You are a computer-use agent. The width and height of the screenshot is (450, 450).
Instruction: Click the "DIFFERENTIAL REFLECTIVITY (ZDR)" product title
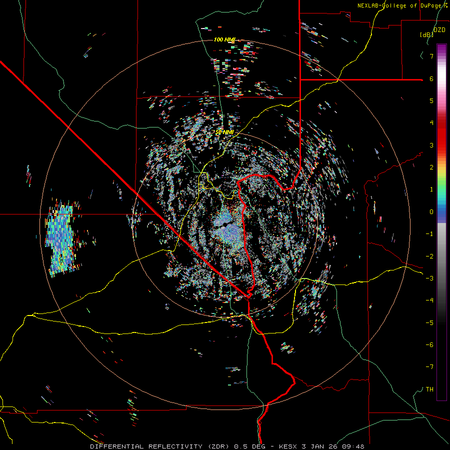pyautogui.click(x=159, y=446)
